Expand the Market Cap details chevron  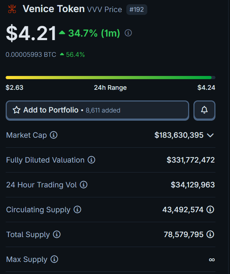(x=210, y=135)
